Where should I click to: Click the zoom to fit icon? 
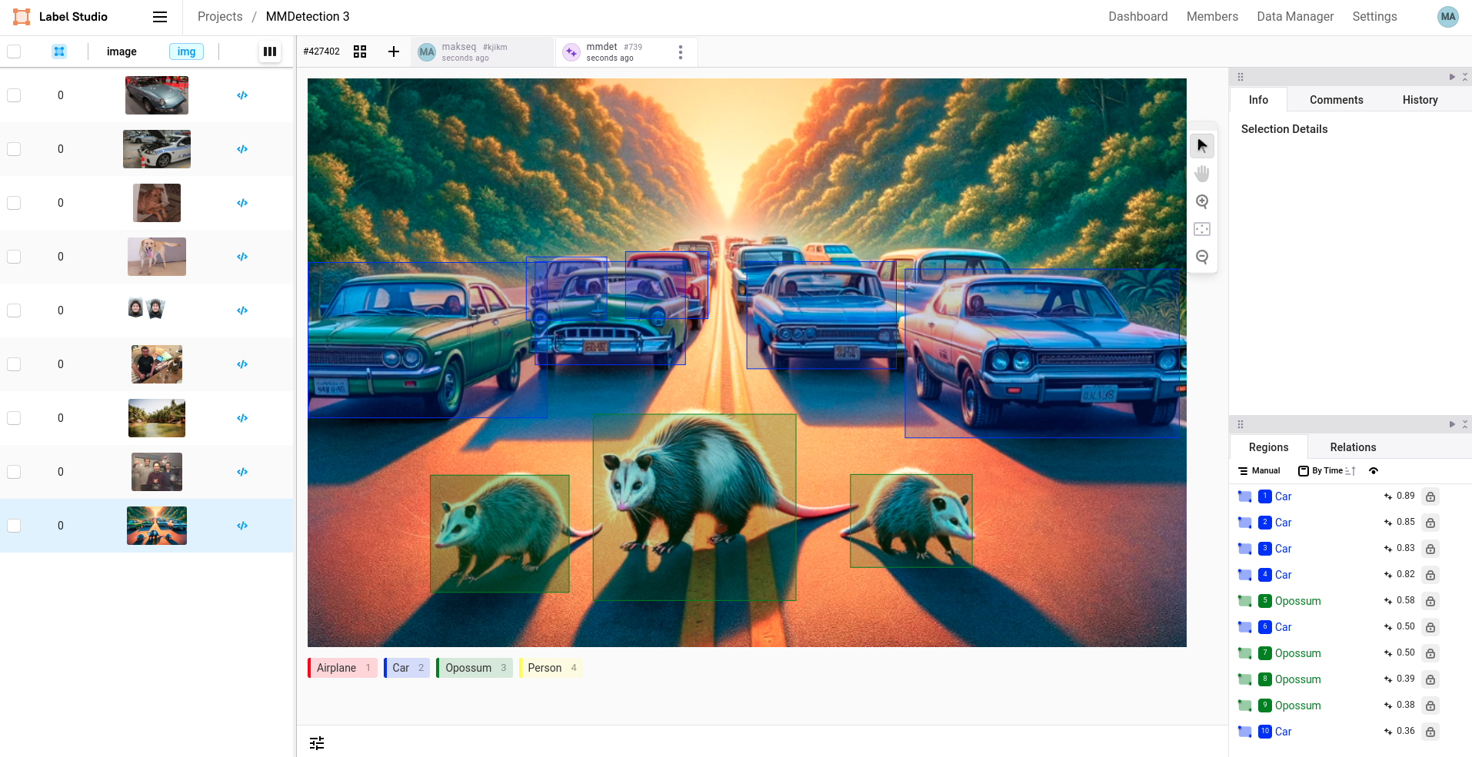1202,229
